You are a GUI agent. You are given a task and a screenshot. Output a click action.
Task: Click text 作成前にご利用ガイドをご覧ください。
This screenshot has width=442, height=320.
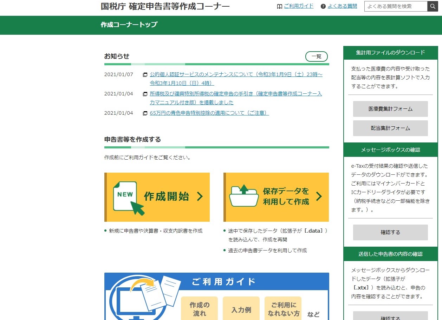148,158
